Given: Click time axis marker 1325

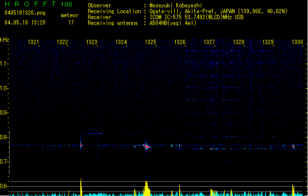Looking at the screenshot, I should (x=150, y=42).
